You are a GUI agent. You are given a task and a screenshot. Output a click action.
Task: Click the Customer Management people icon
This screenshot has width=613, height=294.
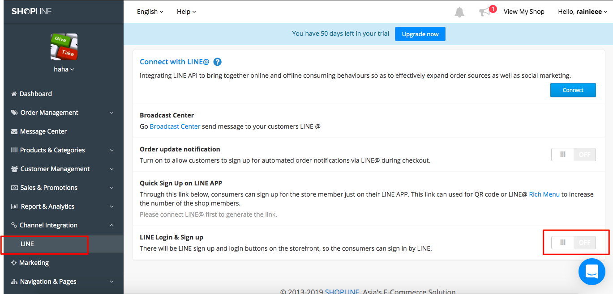(x=14, y=169)
